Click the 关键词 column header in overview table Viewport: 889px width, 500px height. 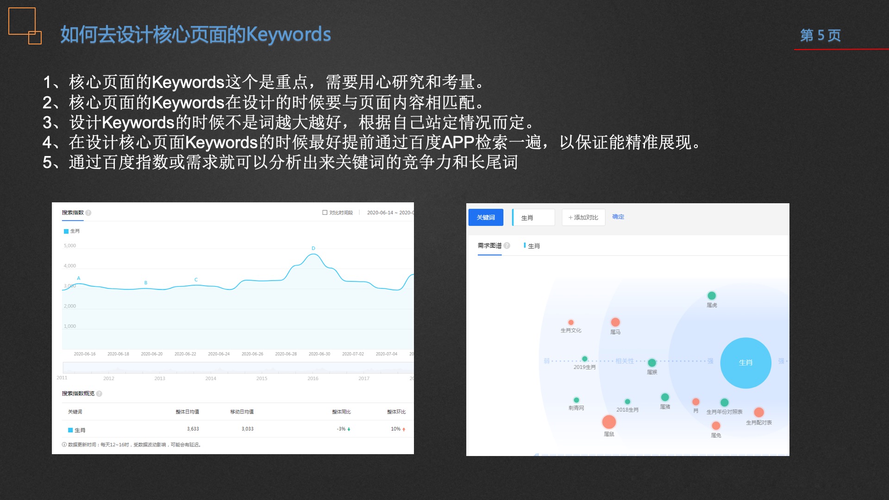coord(75,412)
